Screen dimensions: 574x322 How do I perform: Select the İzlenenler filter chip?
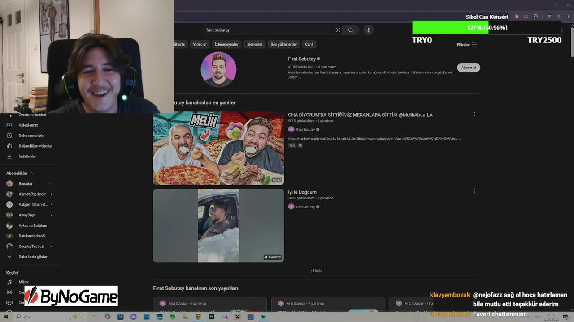254,44
